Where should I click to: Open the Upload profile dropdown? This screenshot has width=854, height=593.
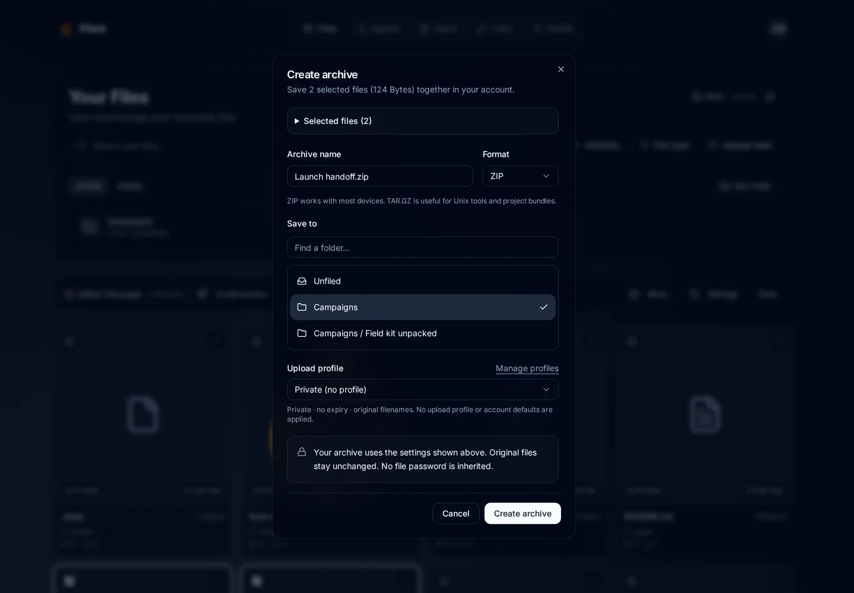(423, 390)
